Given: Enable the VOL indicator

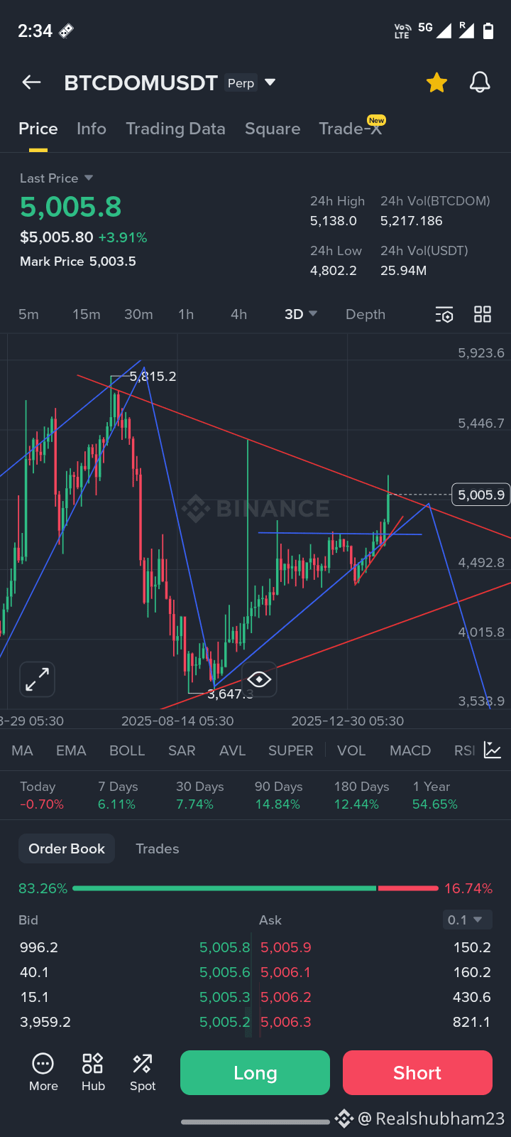Looking at the screenshot, I should (x=351, y=750).
